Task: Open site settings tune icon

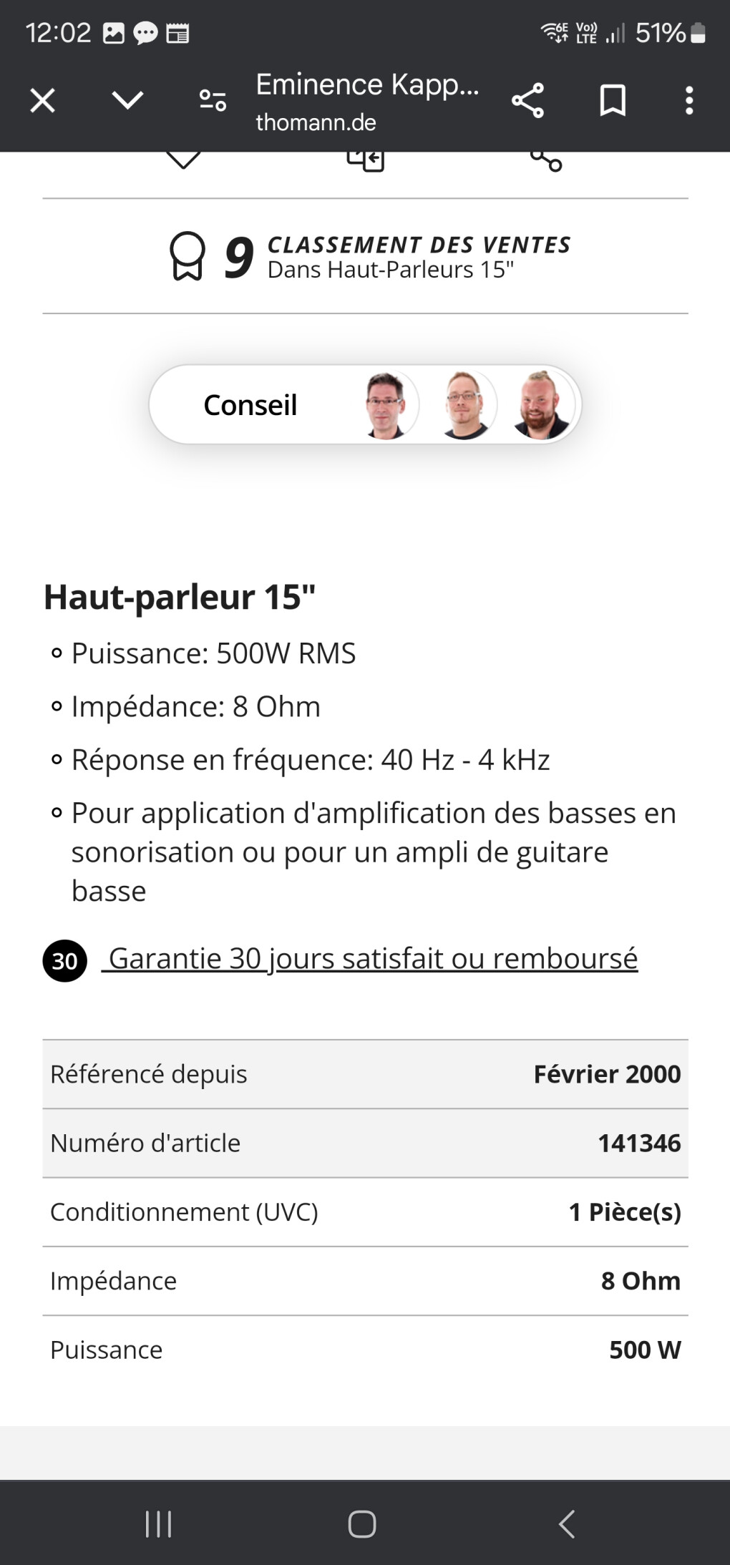Action: pyautogui.click(x=213, y=101)
